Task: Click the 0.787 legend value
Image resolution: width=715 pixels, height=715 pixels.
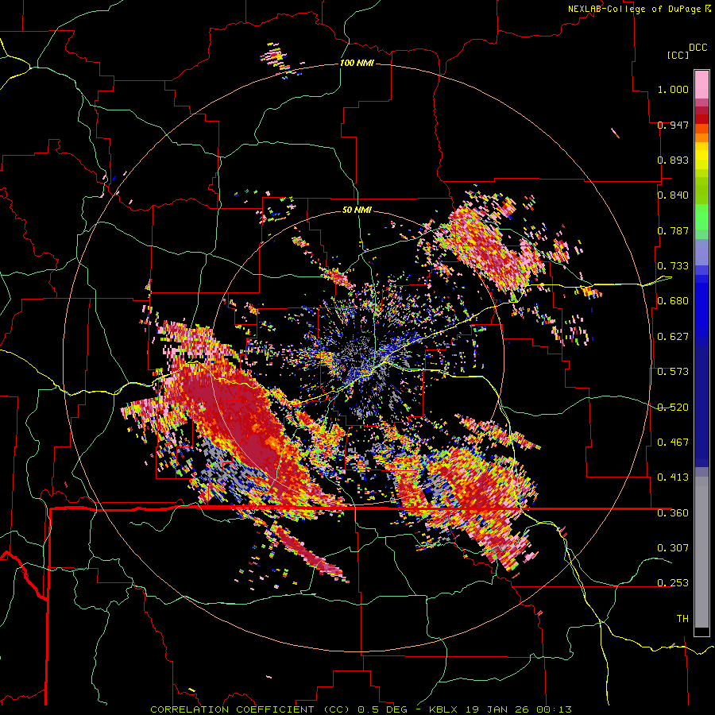Action: click(x=673, y=230)
